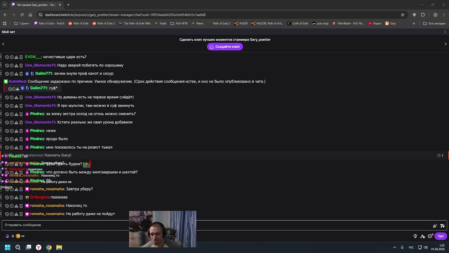Open the Bits gem icon
The width and height of the screenshot is (449, 253).
click(7, 236)
